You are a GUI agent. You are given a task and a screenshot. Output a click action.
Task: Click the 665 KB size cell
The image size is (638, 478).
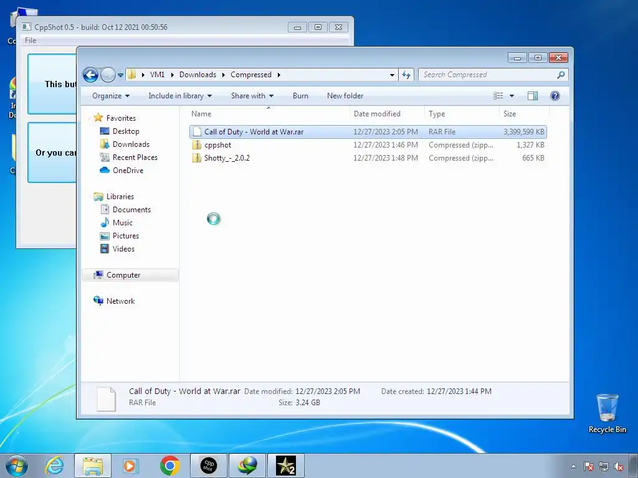click(533, 158)
